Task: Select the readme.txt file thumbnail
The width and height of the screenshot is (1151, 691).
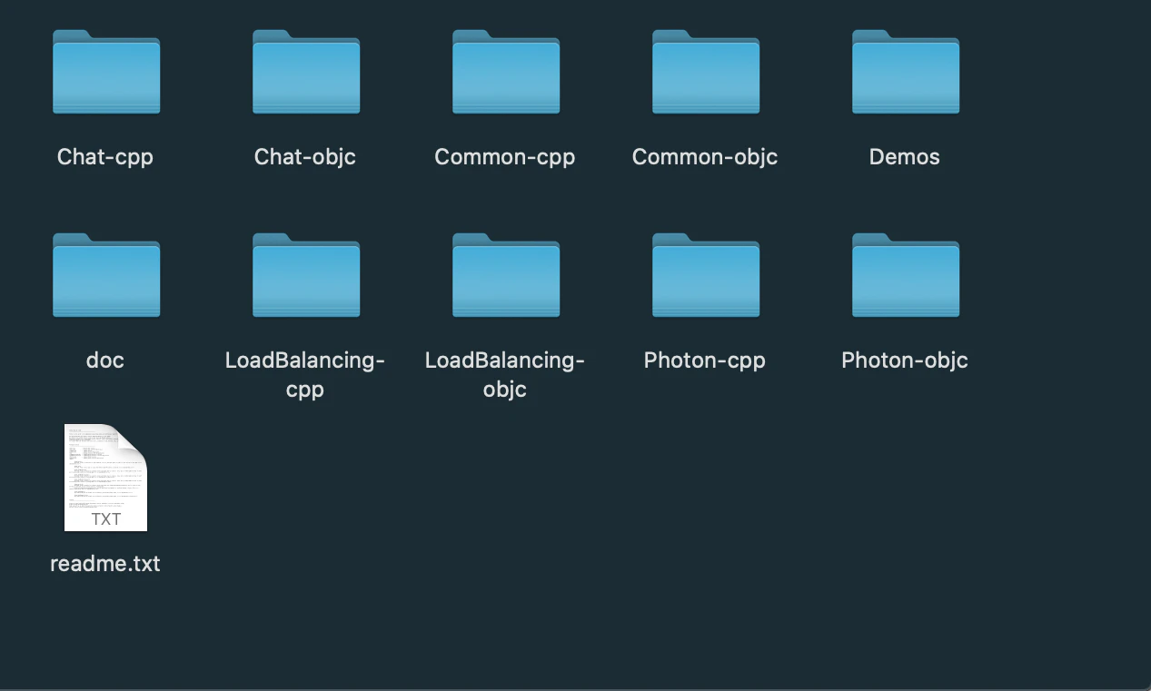Action: point(105,478)
